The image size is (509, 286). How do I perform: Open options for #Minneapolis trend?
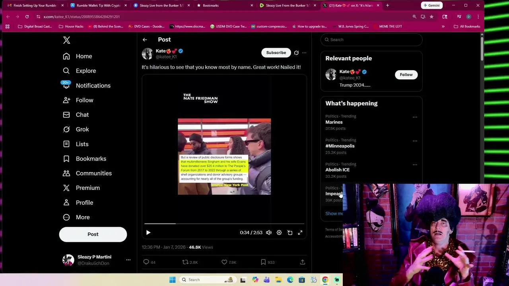tap(415, 141)
